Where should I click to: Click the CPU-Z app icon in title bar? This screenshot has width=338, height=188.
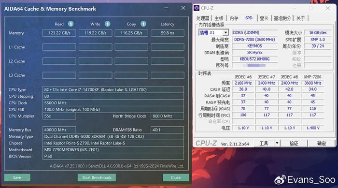[x=197, y=8]
